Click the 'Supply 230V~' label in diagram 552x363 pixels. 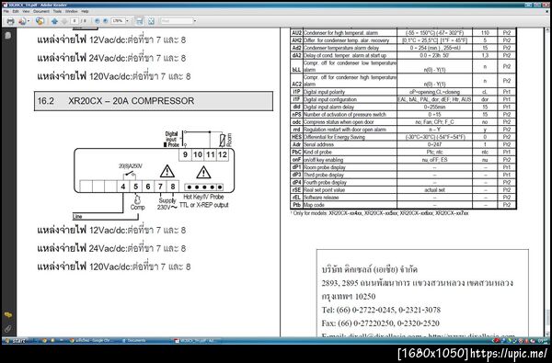[x=167, y=204]
